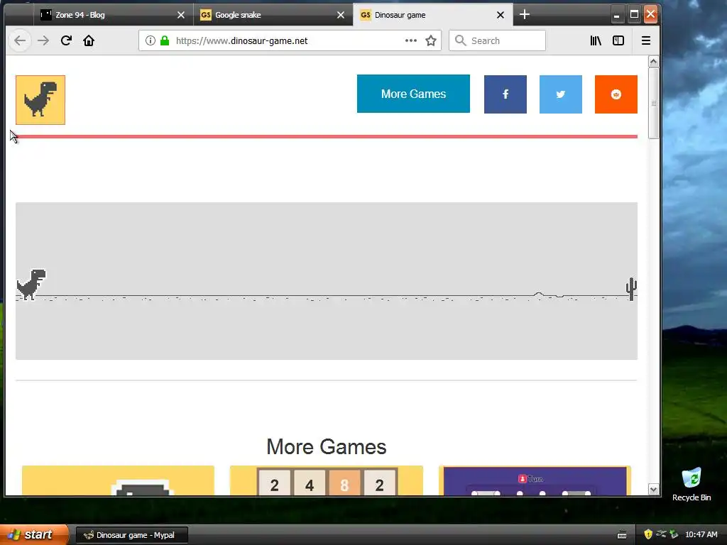Go back with the browser back arrow
The height and width of the screenshot is (545, 727).
20,40
